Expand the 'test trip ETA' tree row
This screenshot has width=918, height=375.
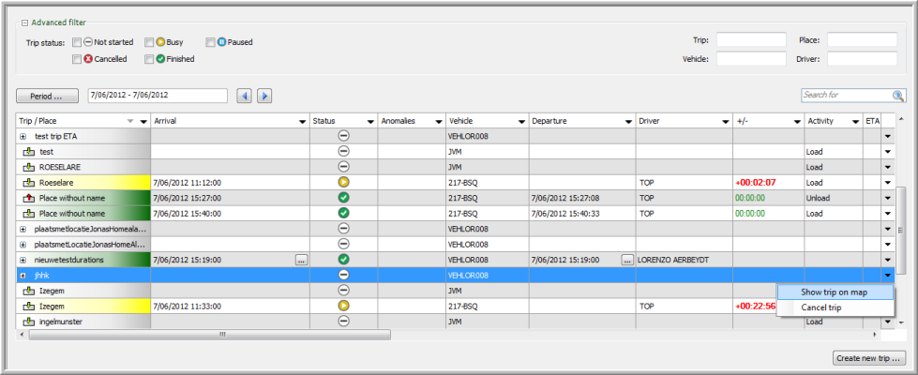click(23, 136)
